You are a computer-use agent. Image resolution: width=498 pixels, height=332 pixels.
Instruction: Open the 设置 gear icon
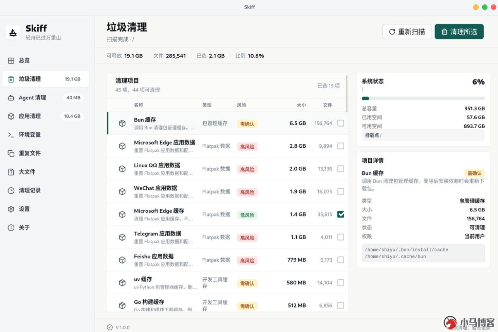11,209
